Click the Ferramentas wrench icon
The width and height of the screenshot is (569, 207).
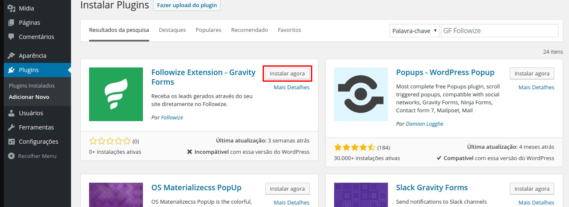(x=11, y=127)
